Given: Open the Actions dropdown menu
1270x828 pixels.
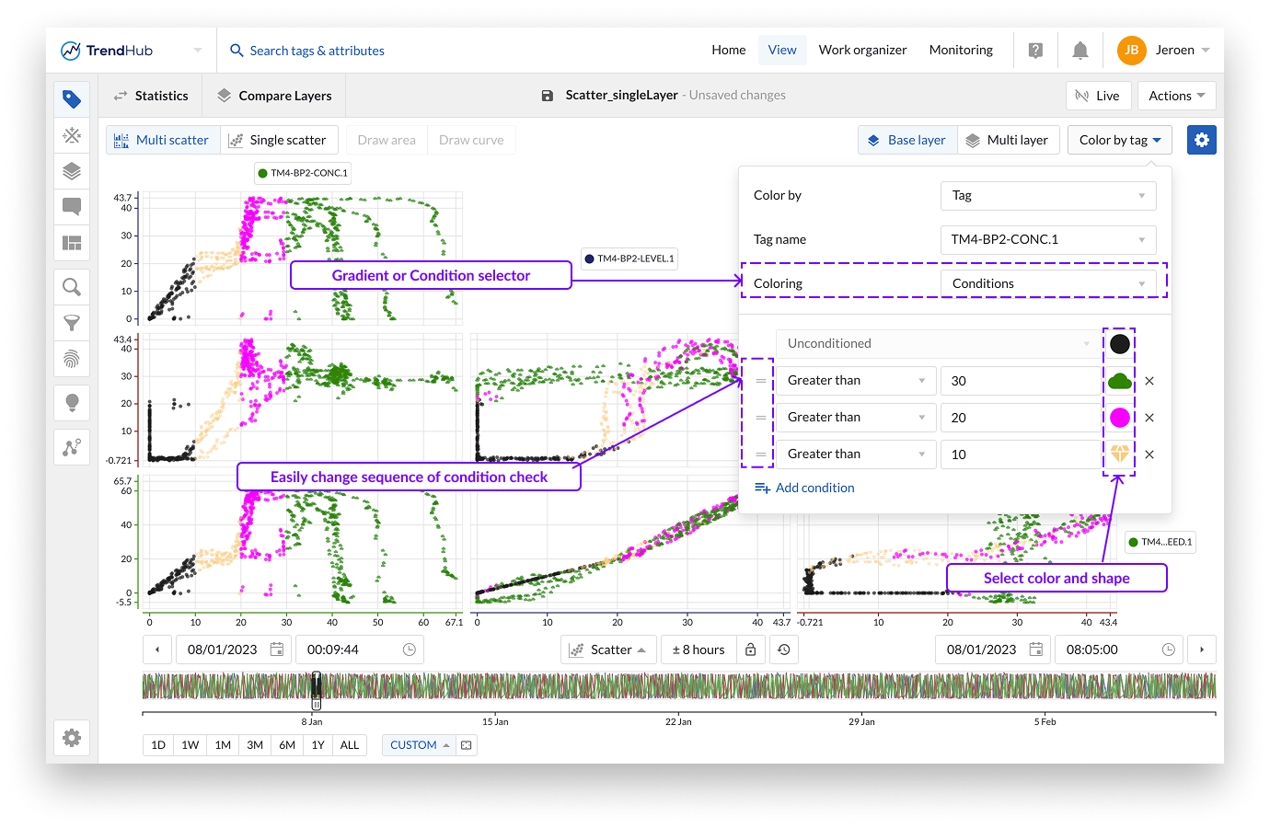Looking at the screenshot, I should pos(1176,96).
